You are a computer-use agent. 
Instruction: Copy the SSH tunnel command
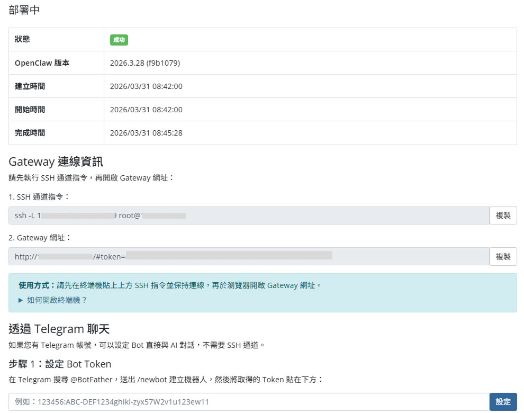tap(503, 216)
